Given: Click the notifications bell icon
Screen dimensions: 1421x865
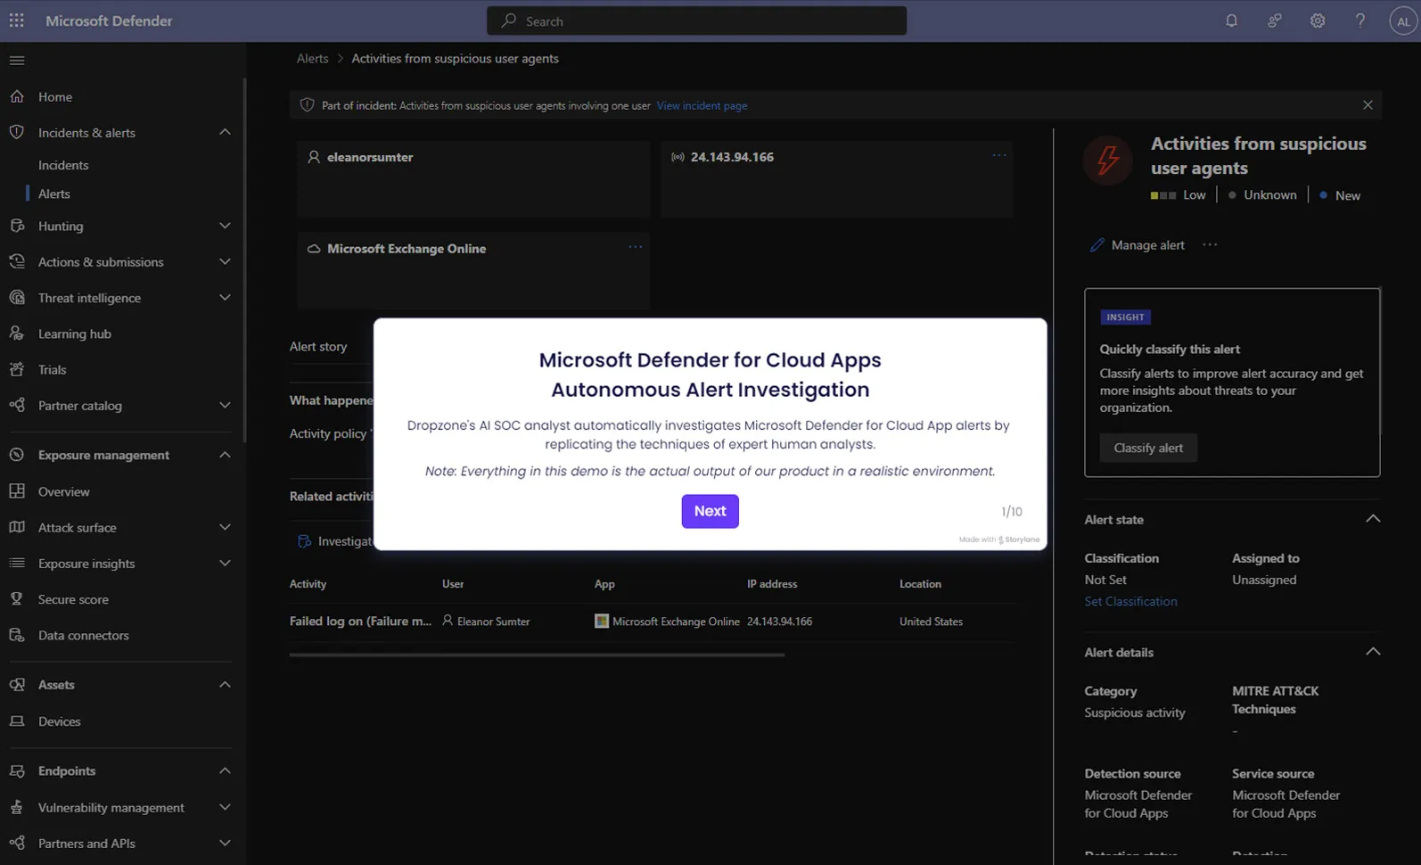Looking at the screenshot, I should (x=1231, y=21).
